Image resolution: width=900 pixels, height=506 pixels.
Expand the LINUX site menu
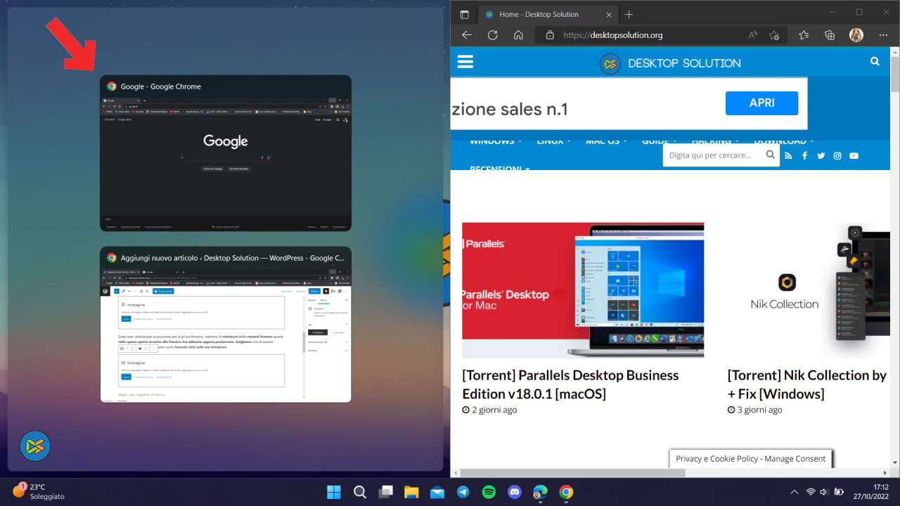click(x=553, y=141)
